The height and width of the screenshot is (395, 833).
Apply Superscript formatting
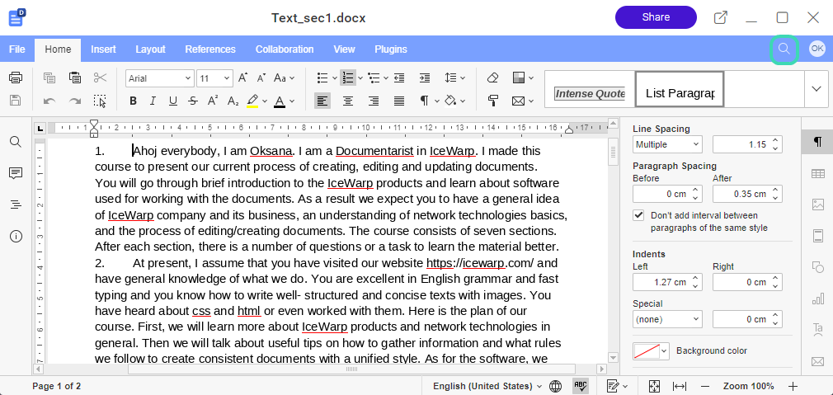213,101
